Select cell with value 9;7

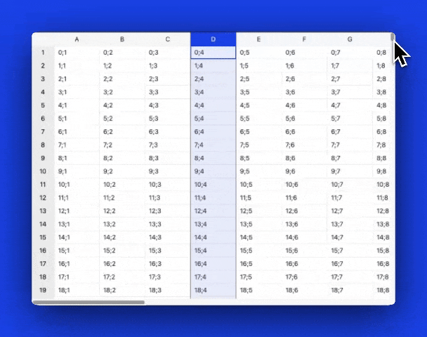pyautogui.click(x=350, y=171)
